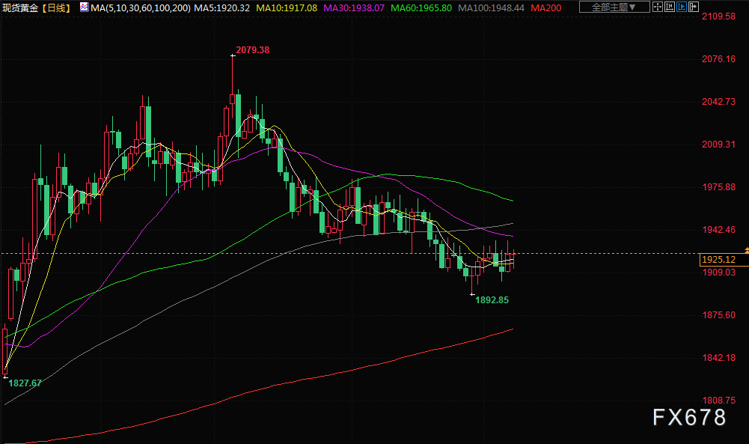Click the MA indicator chart icon
749x444 pixels.
(84, 7)
